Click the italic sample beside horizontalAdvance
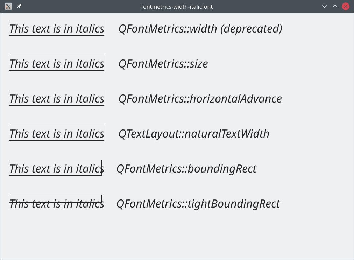Image resolution: width=354 pixels, height=260 pixels. pos(56,98)
